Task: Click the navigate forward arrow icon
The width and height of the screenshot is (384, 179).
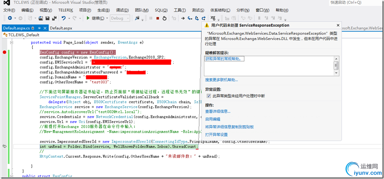Action: [x=20, y=18]
